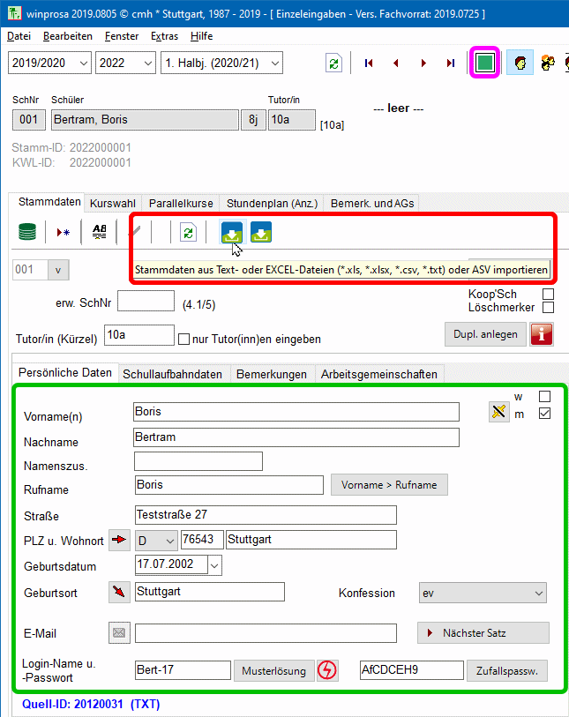Enable the Löschmerker checkbox
The height and width of the screenshot is (717, 569).
[548, 307]
